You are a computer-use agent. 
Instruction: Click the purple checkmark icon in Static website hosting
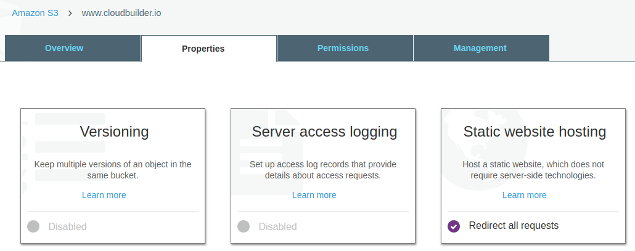click(454, 226)
